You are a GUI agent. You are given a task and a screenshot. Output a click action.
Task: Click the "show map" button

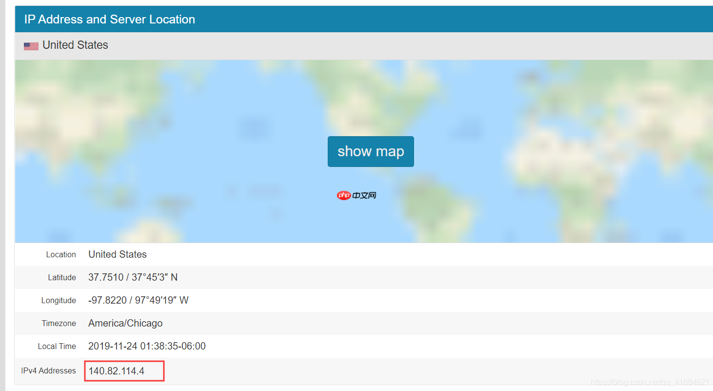click(x=371, y=151)
